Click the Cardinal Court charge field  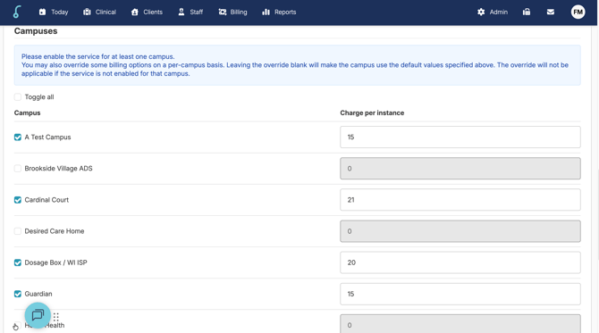coord(460,200)
